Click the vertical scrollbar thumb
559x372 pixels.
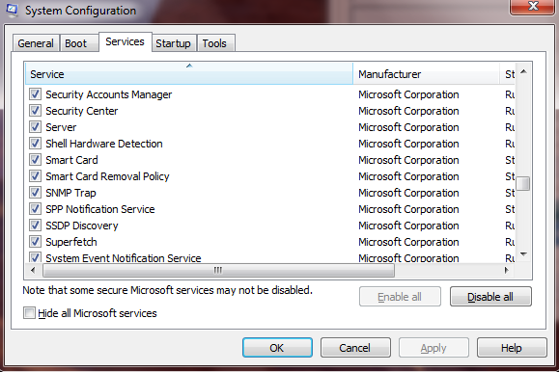(523, 184)
